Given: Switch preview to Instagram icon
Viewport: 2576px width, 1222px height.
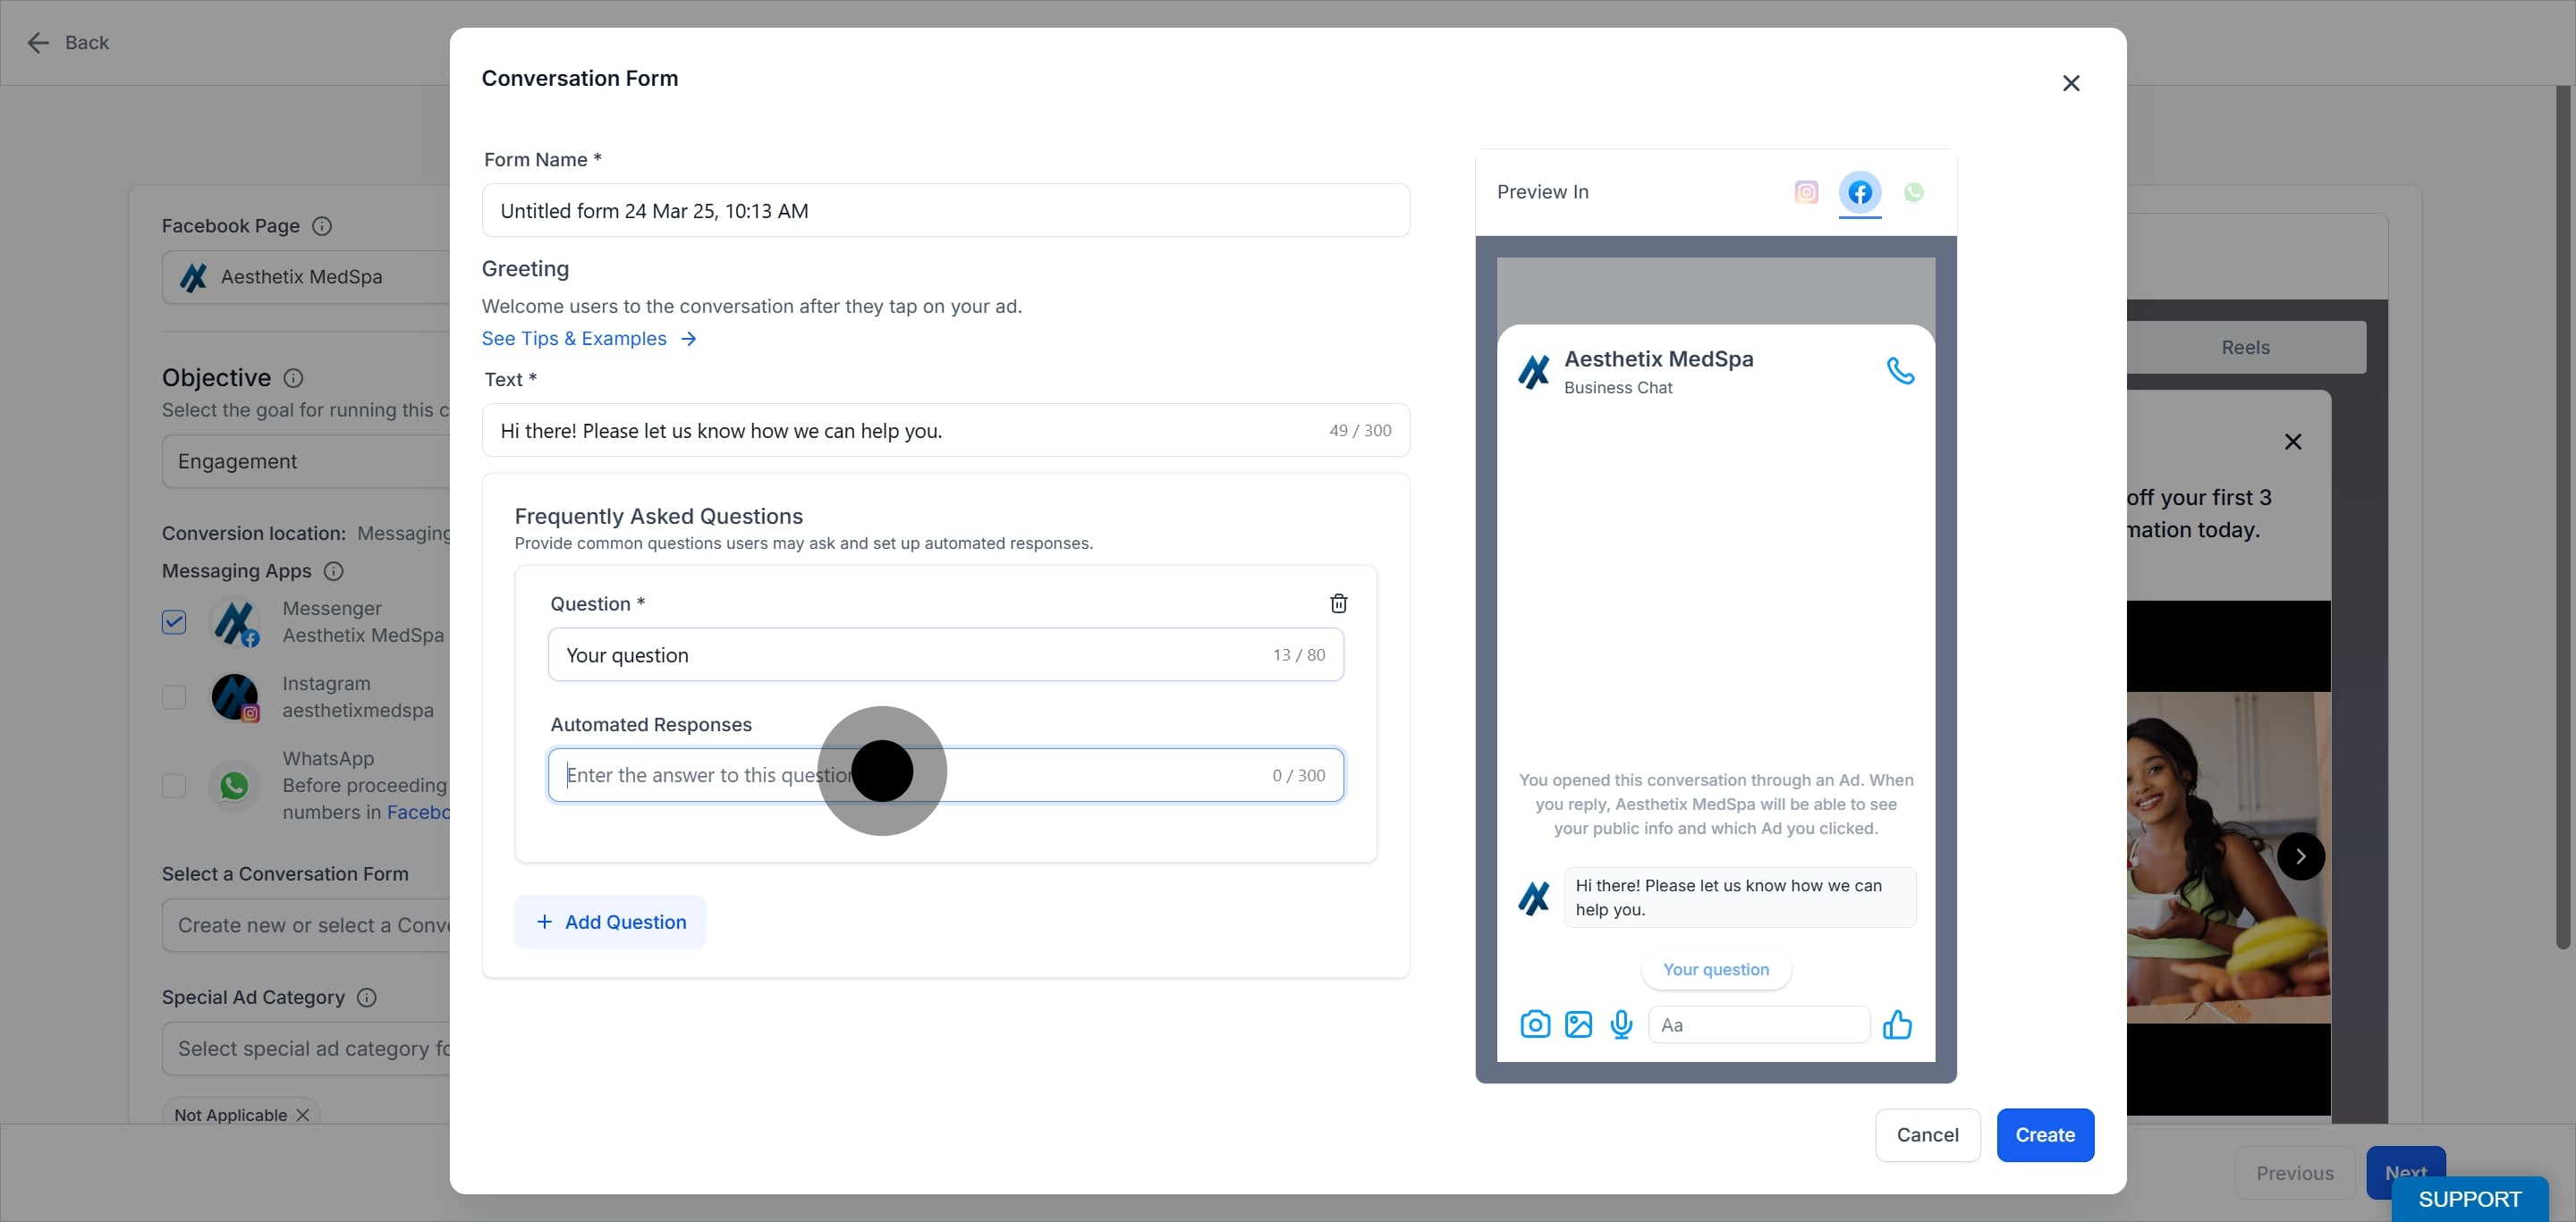Looking at the screenshot, I should tap(1806, 192).
